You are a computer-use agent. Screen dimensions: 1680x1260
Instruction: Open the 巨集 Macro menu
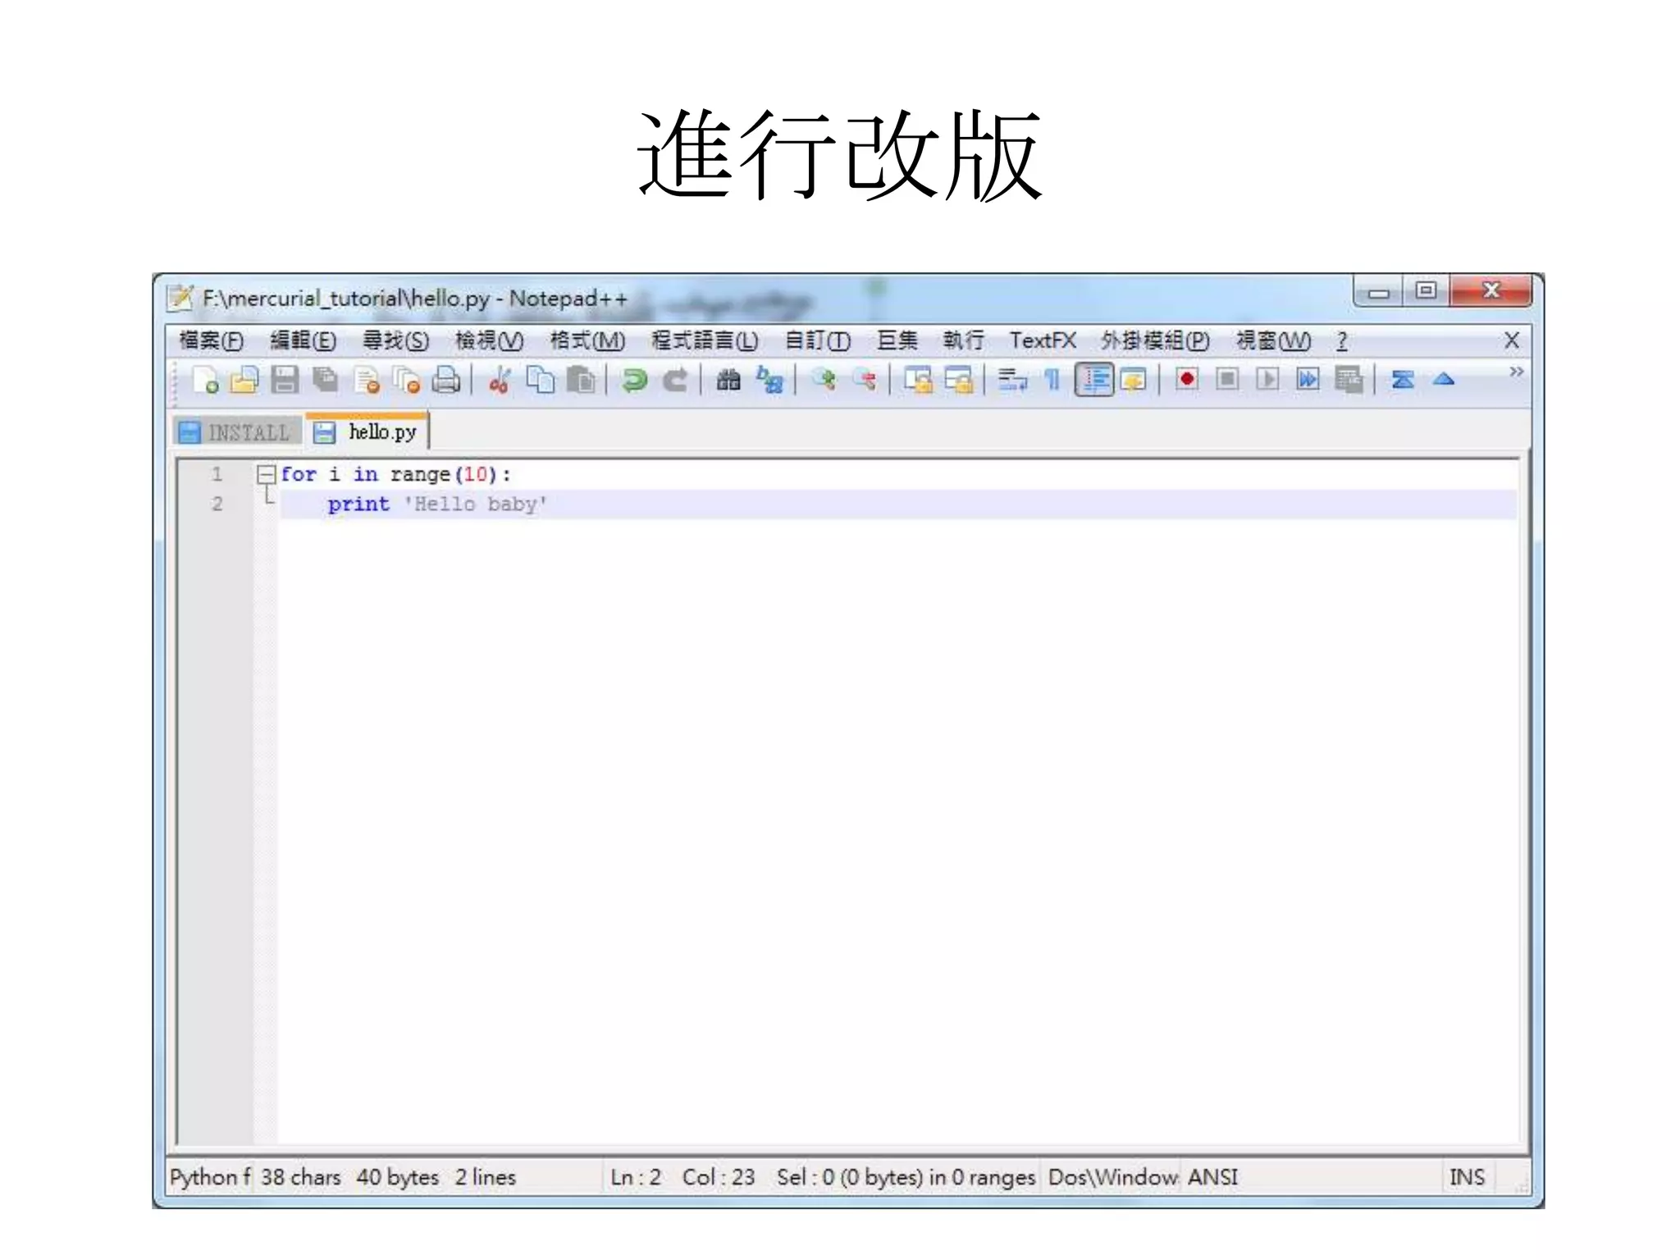point(897,340)
